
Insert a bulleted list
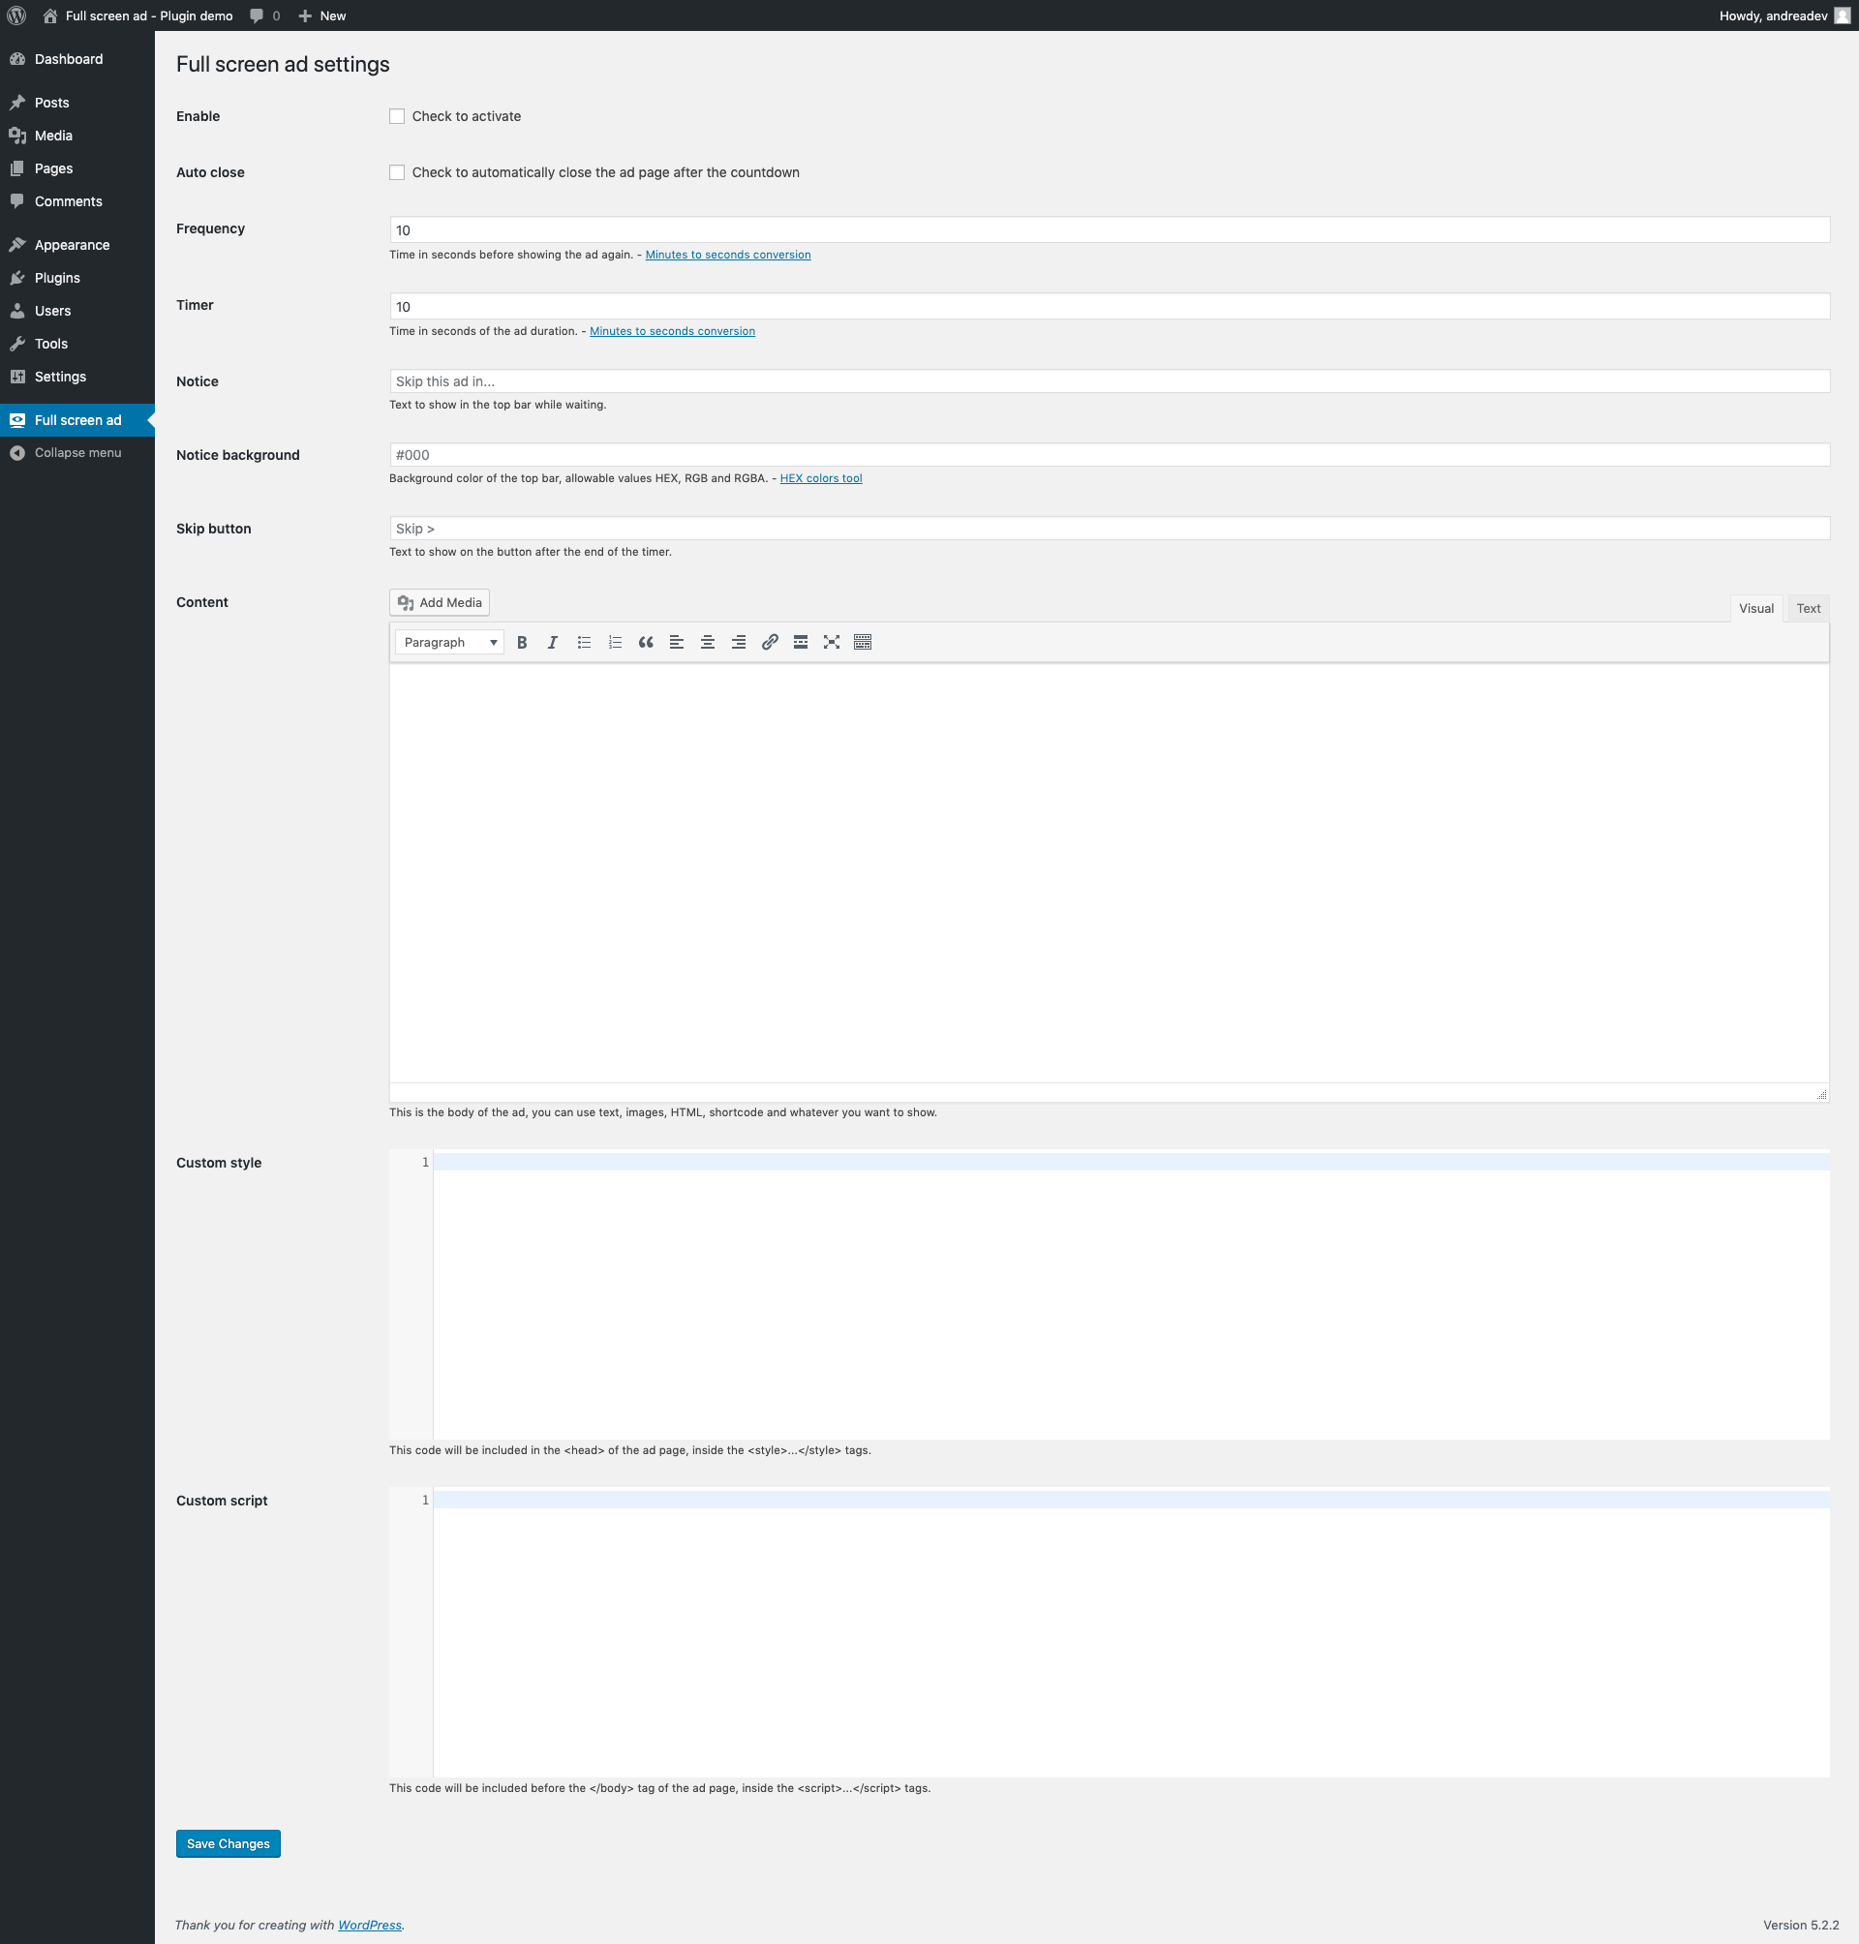click(x=585, y=642)
